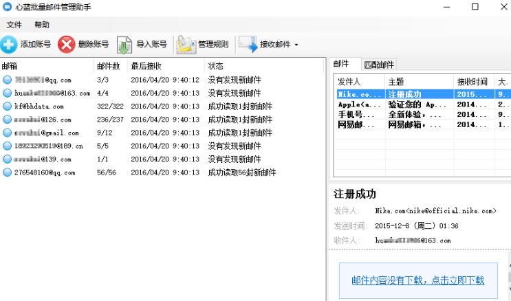The height and width of the screenshot is (301, 511).
Task: Select the kf@bhdata.com account icon
Action: click(x=8, y=107)
